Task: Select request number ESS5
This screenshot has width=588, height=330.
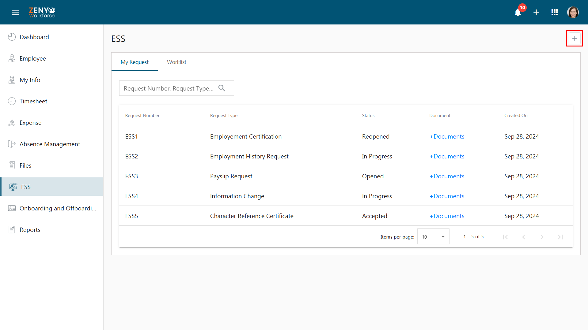Action: [131, 216]
